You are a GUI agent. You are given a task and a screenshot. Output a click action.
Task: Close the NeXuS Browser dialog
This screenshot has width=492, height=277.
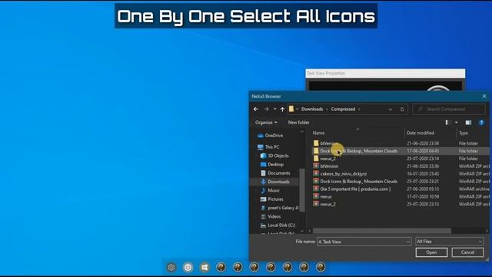tap(484, 96)
